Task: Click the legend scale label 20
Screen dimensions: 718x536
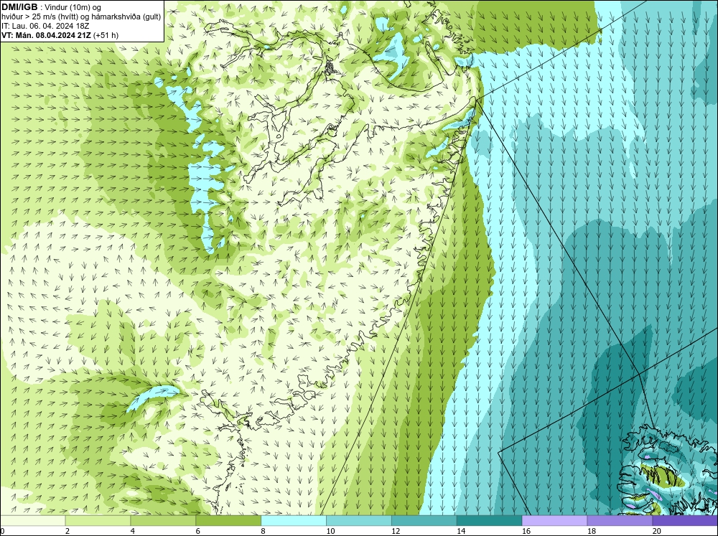Action: [x=657, y=531]
